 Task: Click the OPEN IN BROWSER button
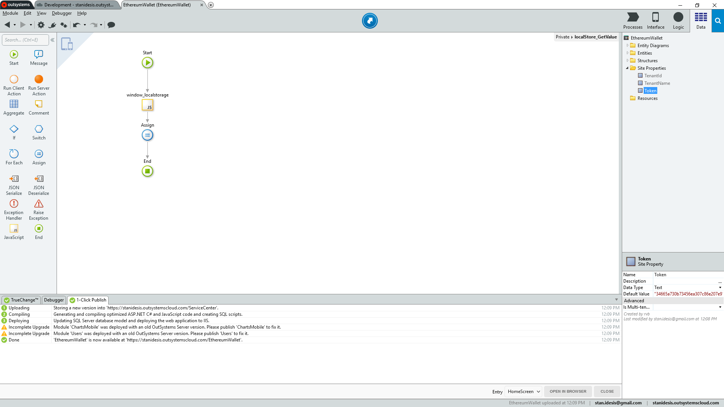(x=568, y=391)
